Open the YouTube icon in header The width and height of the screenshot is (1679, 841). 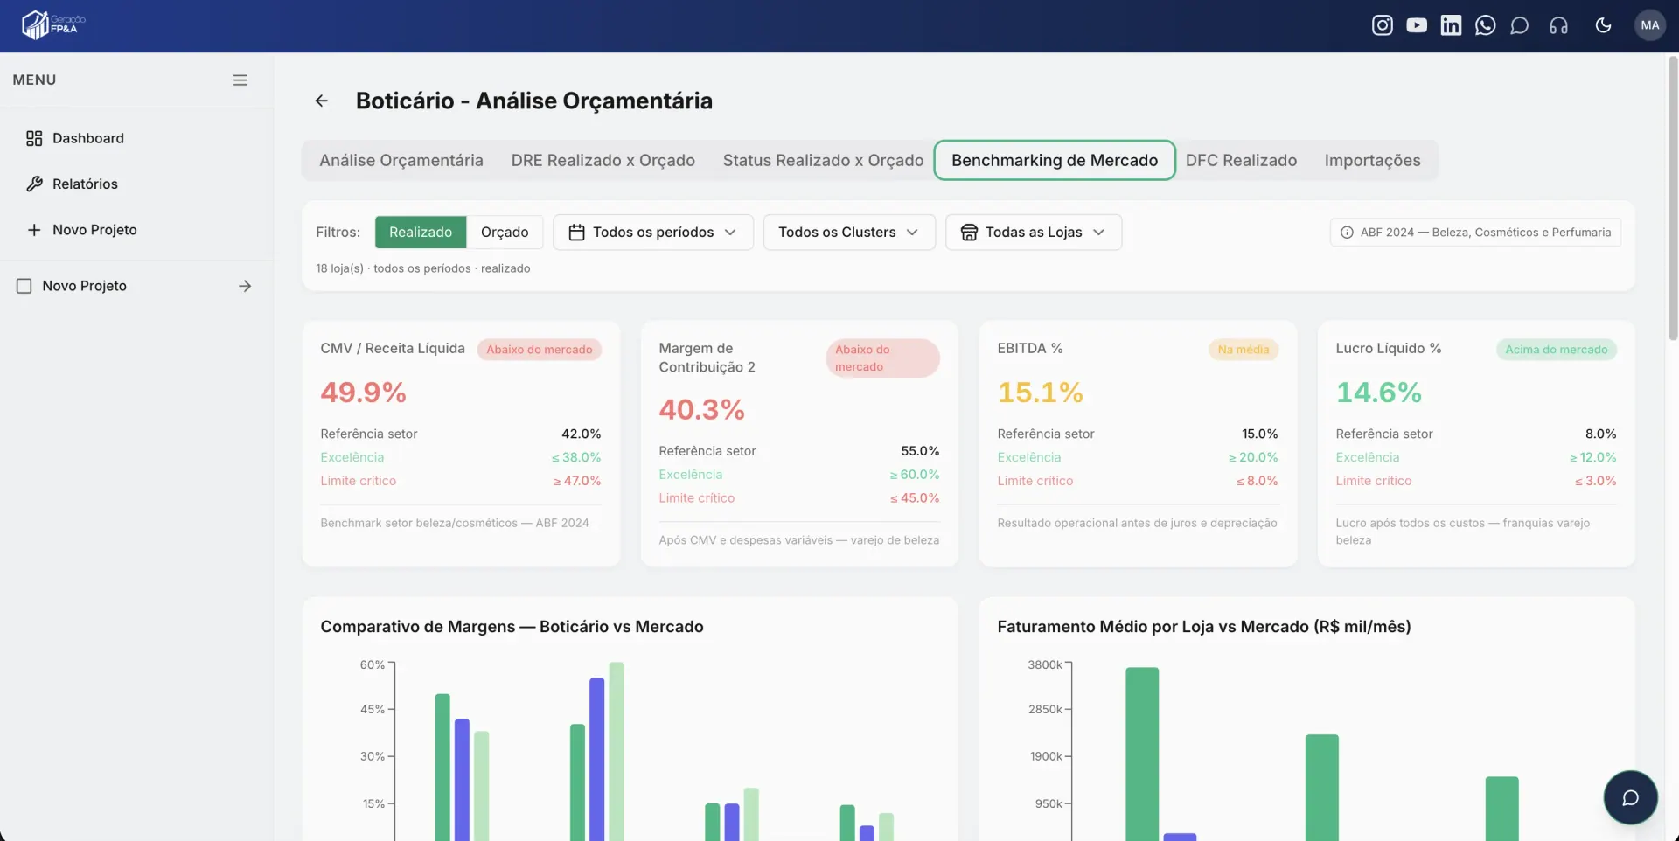(x=1417, y=25)
